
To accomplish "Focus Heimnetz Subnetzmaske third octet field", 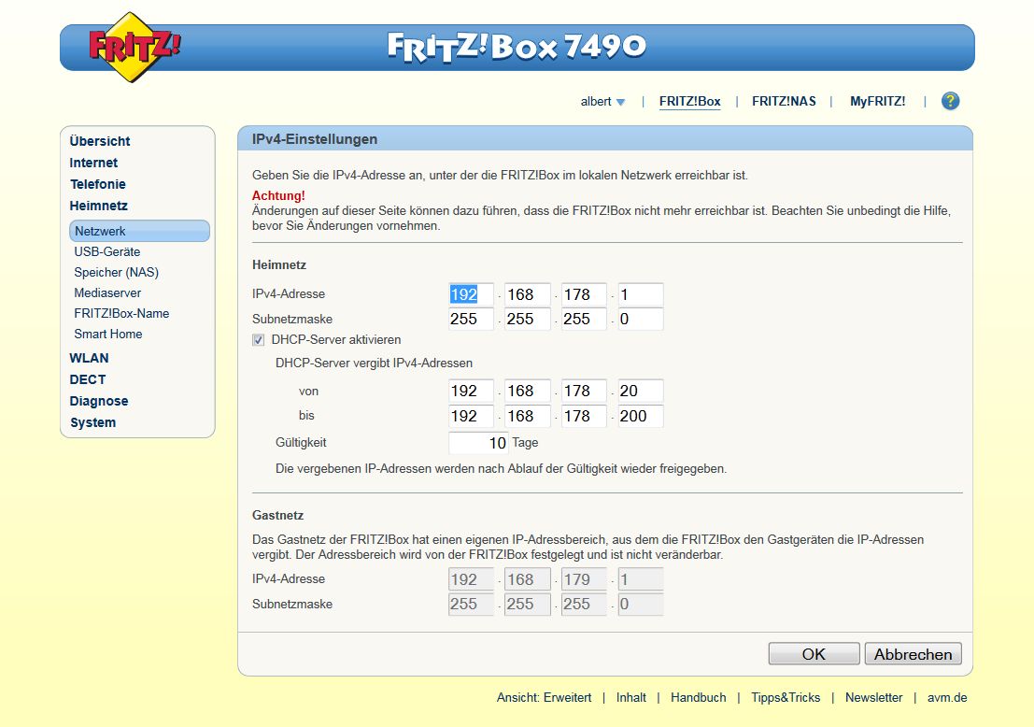I will coord(585,319).
